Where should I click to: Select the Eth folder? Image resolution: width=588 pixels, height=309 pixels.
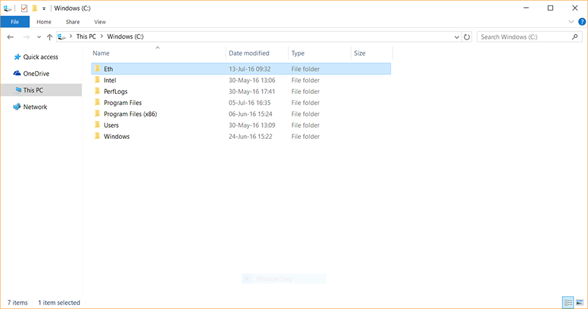pos(241,69)
